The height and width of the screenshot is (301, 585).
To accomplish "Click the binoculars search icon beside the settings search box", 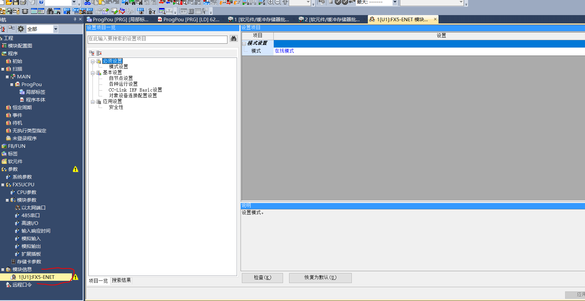I will click(234, 39).
